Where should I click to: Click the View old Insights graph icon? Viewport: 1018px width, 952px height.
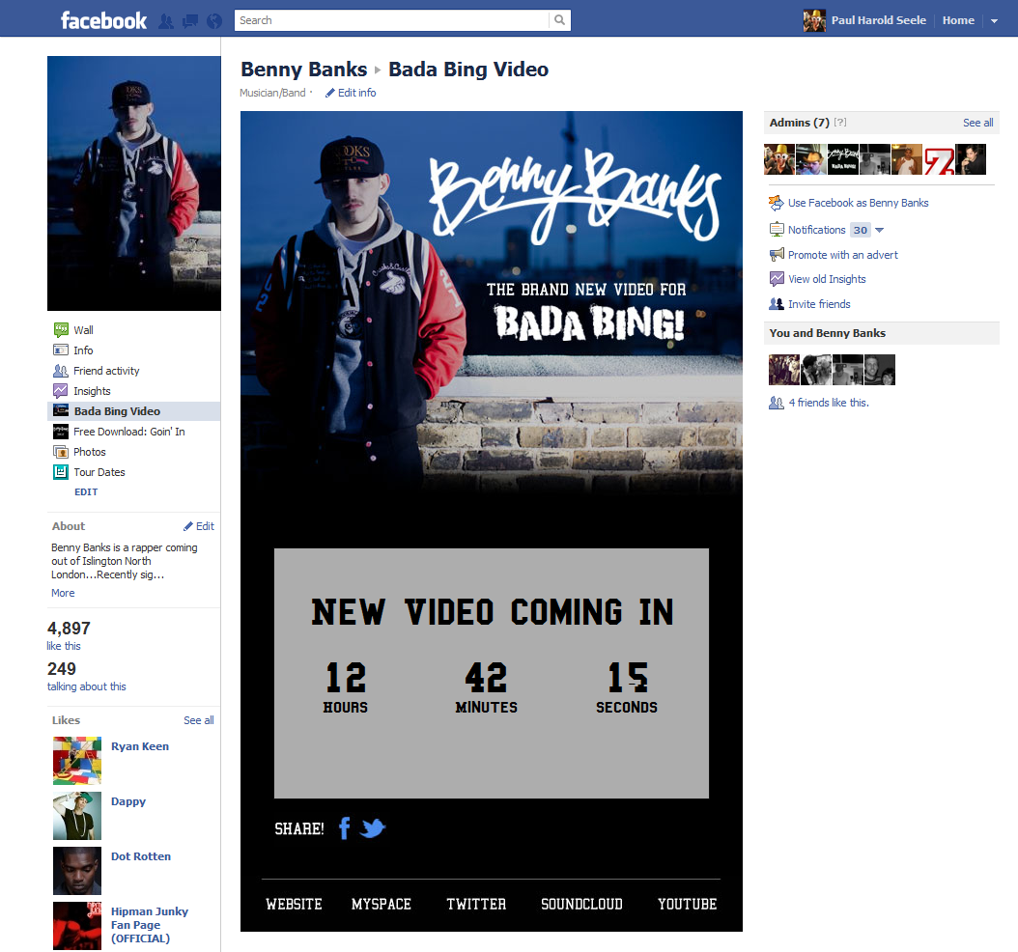coord(777,279)
